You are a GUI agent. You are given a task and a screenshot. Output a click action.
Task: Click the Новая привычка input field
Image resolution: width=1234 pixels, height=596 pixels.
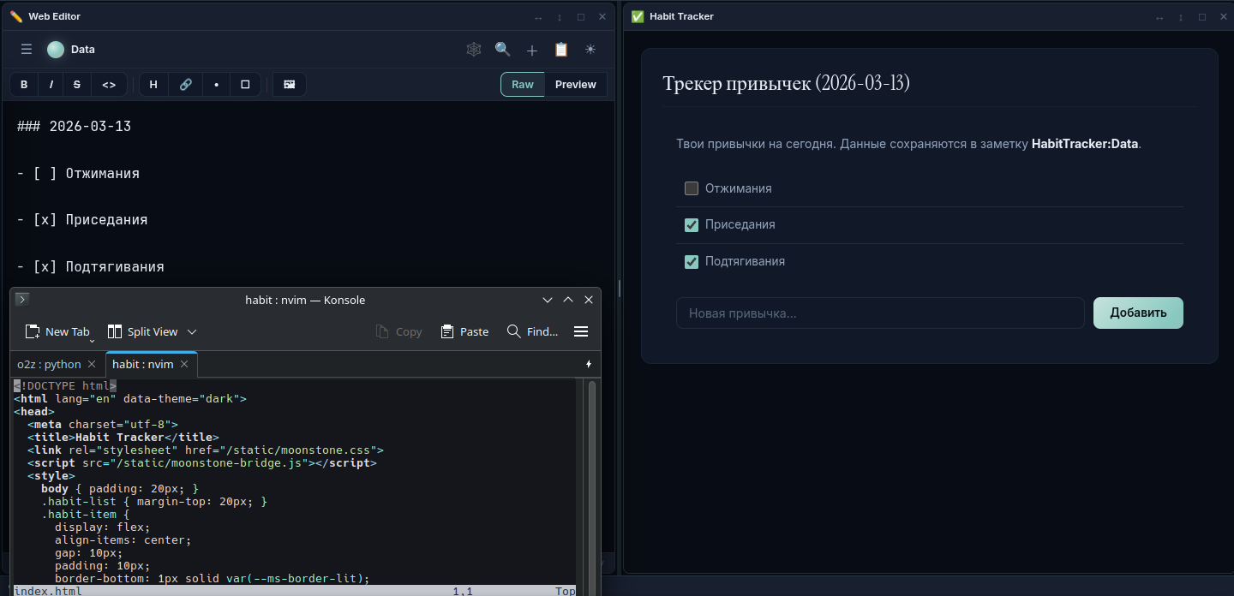[880, 313]
